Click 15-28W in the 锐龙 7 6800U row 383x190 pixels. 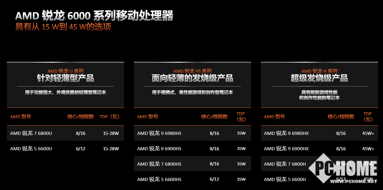(111, 133)
